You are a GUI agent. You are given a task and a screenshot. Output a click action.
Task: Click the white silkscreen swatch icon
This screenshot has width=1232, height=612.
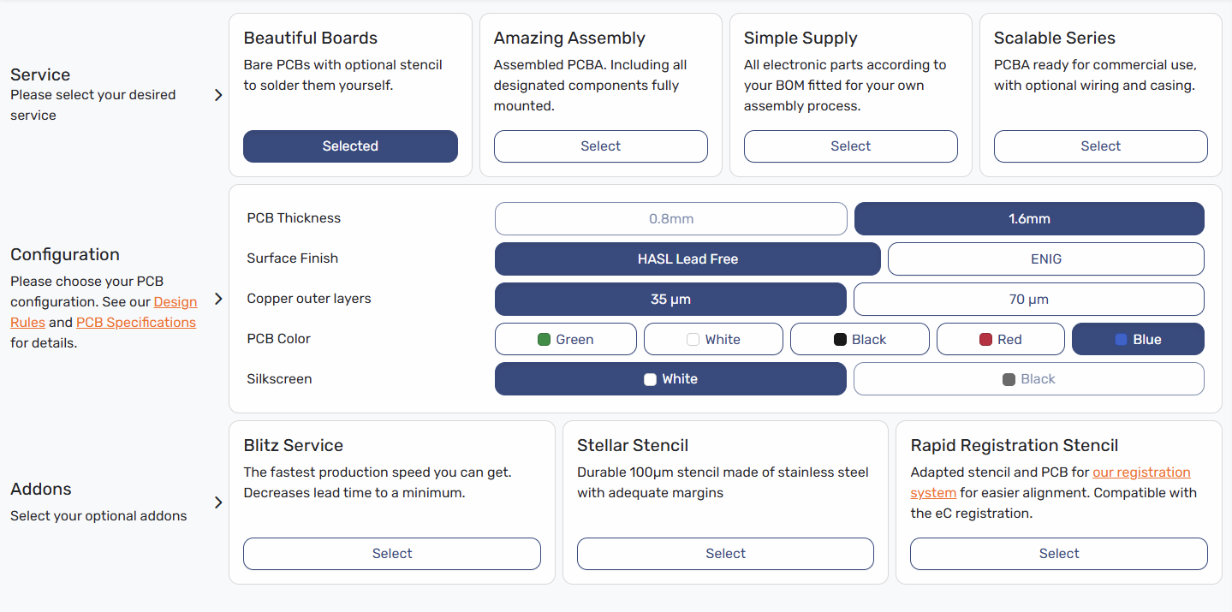[x=650, y=380]
